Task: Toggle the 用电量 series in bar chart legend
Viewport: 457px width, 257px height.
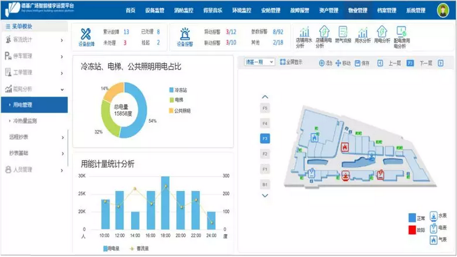Action: pos(113,248)
